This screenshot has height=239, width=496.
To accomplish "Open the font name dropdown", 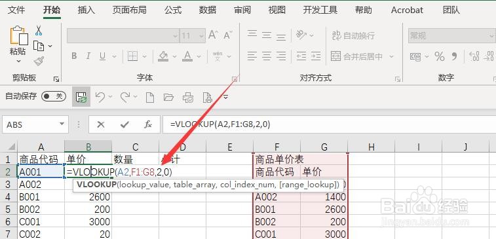I will pos(176,36).
